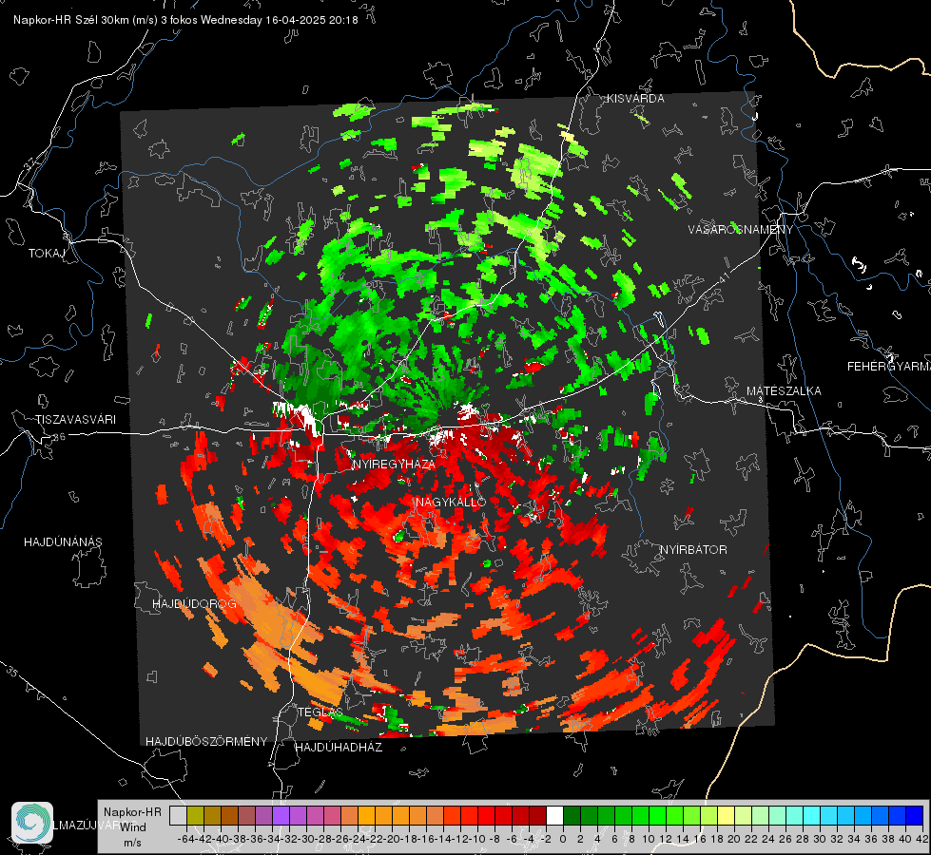The image size is (931, 855).
Task: Click the swirl logo icon beside the legend
Action: tap(32, 823)
